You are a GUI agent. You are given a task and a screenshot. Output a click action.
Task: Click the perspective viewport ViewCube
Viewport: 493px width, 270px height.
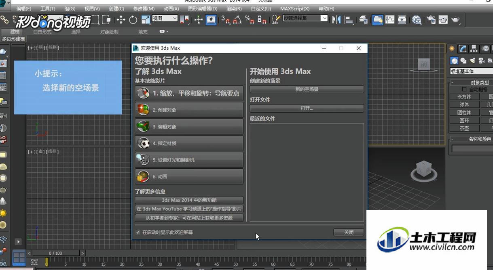click(x=423, y=171)
